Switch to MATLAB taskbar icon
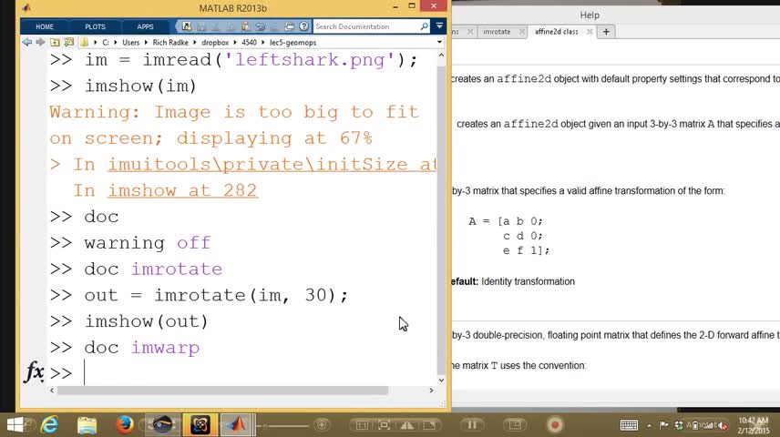 tap(237, 424)
